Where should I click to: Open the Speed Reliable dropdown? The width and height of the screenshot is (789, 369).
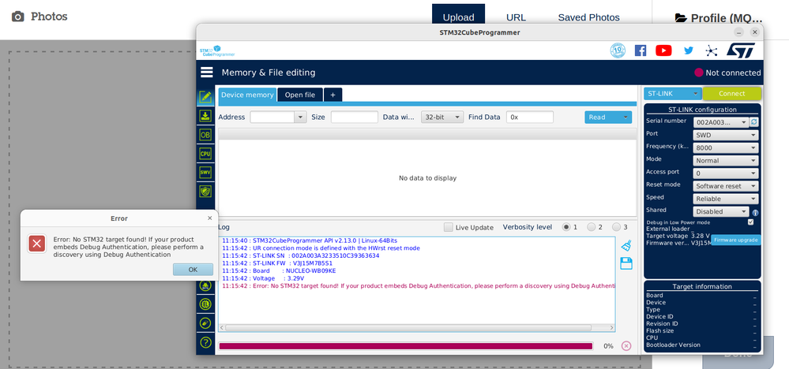(x=726, y=199)
